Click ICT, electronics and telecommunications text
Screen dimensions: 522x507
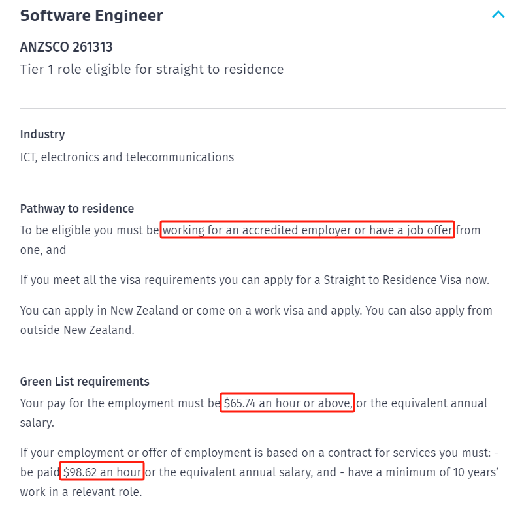(x=127, y=157)
